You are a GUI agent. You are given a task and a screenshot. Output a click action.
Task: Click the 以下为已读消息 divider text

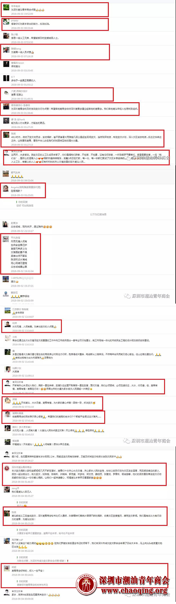coord(98,214)
